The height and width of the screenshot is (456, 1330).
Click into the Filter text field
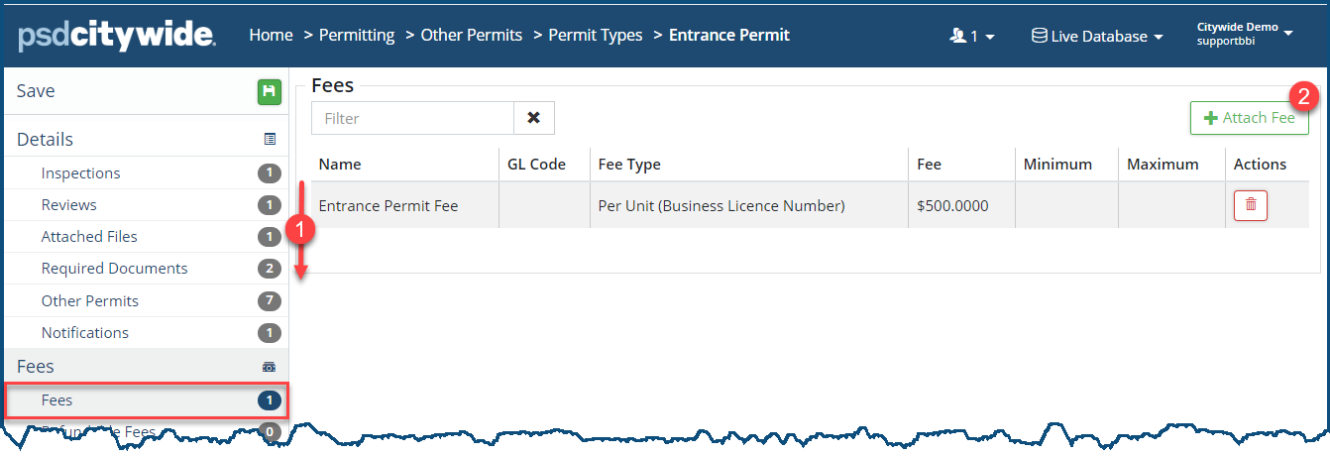pyautogui.click(x=412, y=118)
